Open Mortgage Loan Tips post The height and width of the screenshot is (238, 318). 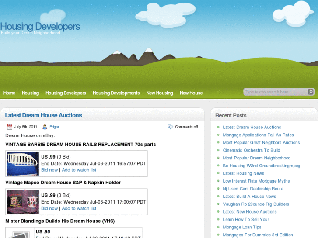point(242,227)
